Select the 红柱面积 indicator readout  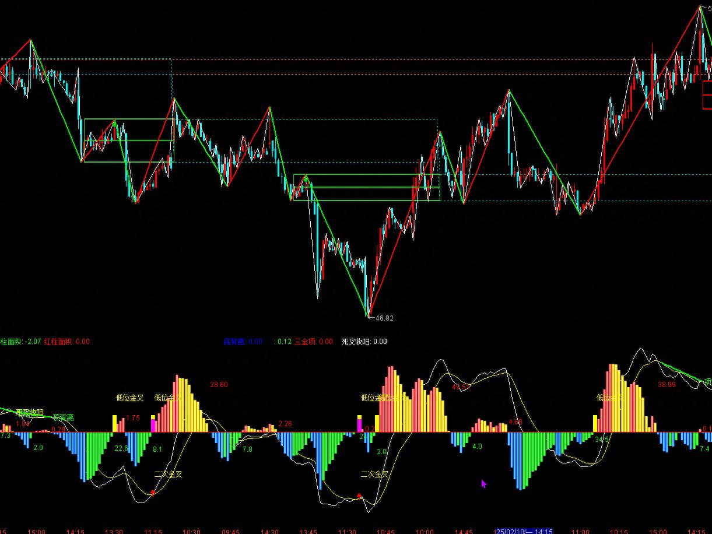tap(67, 342)
